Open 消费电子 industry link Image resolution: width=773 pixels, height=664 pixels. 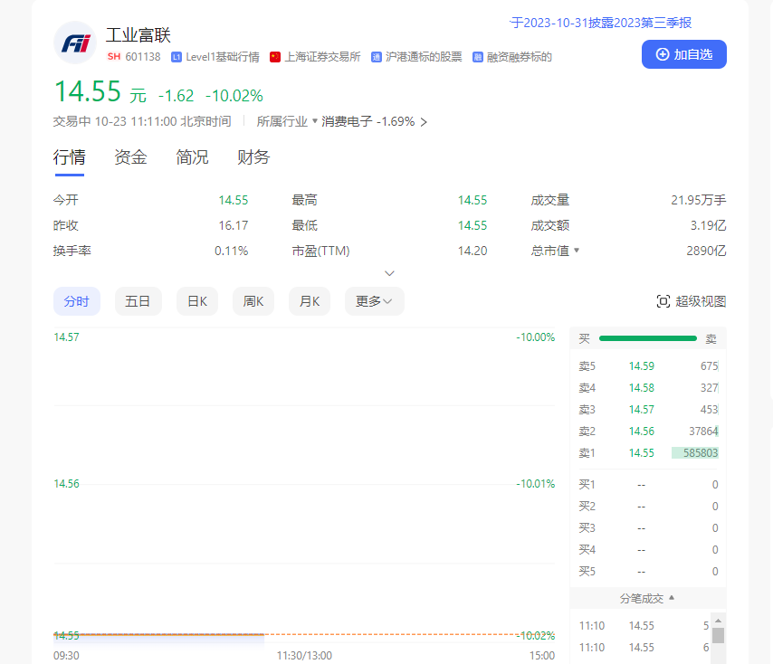347,121
